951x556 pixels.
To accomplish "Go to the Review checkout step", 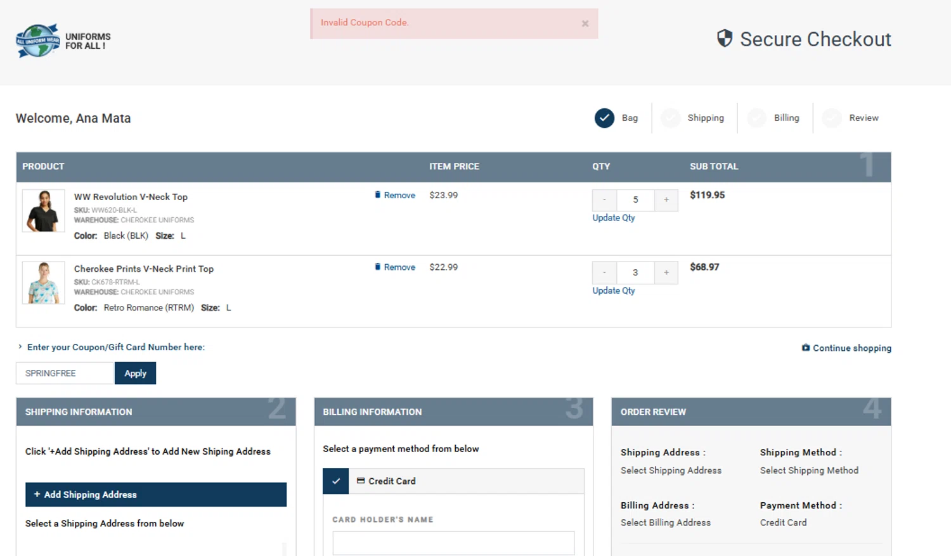I will pos(864,118).
